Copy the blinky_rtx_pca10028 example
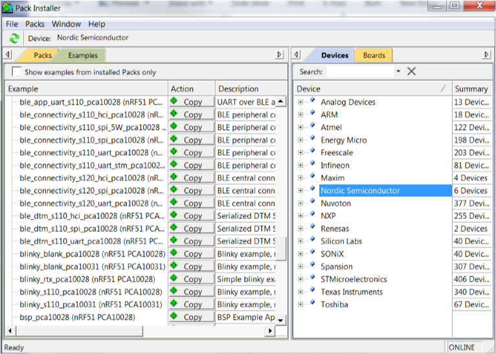The image size is (496, 354). point(192,279)
